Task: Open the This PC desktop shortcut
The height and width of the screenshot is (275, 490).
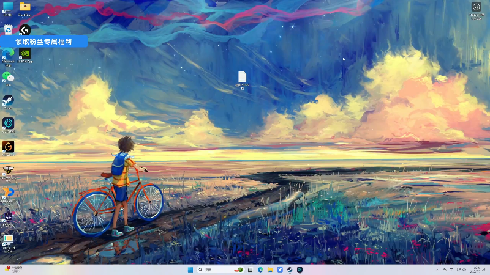Action: [8, 9]
